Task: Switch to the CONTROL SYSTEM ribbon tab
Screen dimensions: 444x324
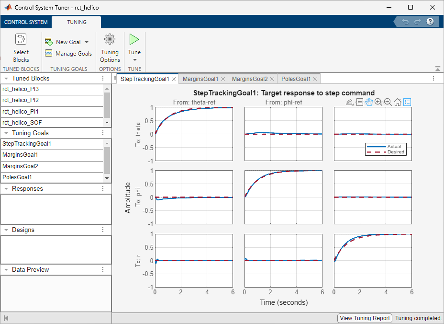Action: pos(26,22)
